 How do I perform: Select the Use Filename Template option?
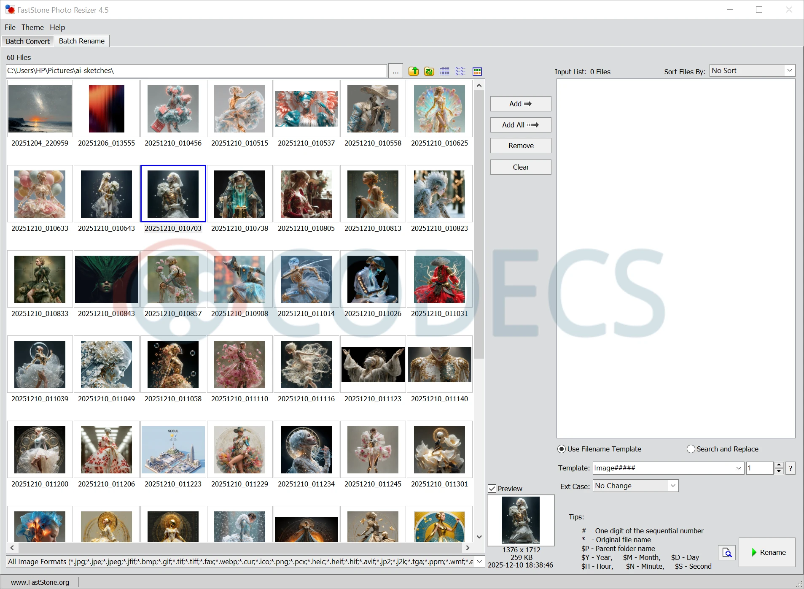[x=562, y=449]
